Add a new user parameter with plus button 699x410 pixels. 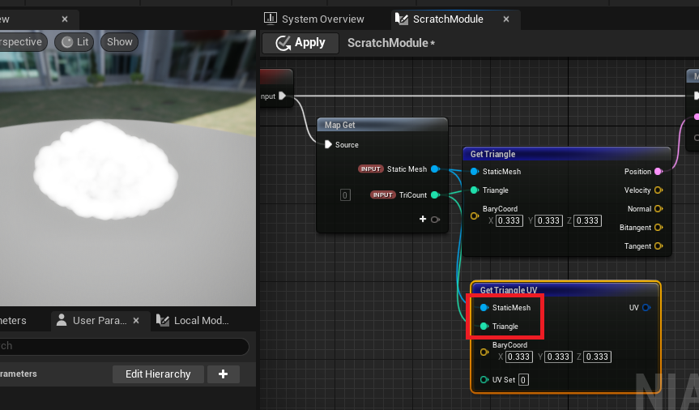click(224, 374)
